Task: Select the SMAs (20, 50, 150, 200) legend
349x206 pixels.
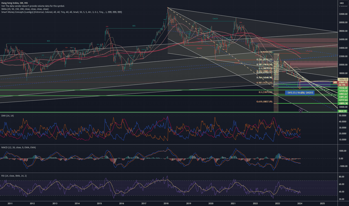Action: (25, 9)
